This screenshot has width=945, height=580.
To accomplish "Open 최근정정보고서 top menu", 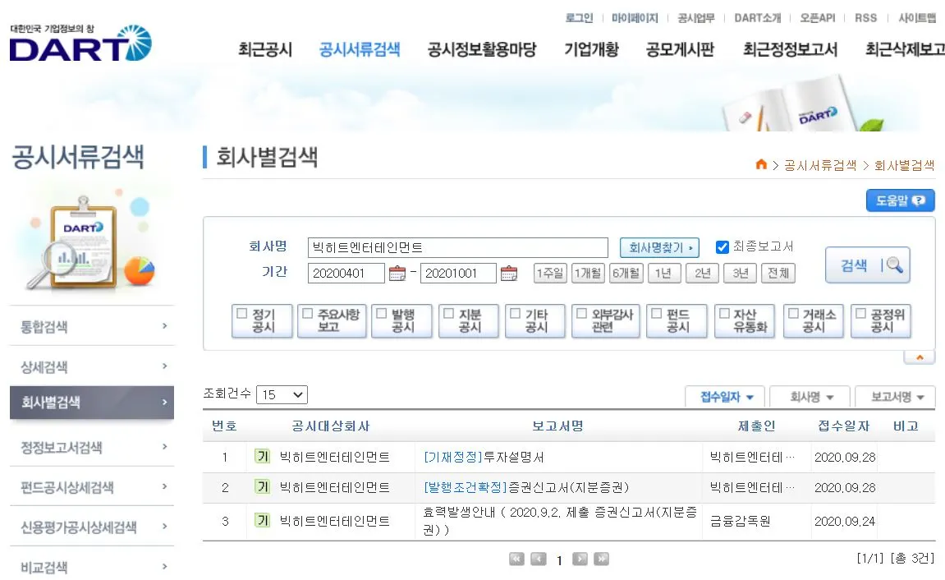I will [790, 49].
